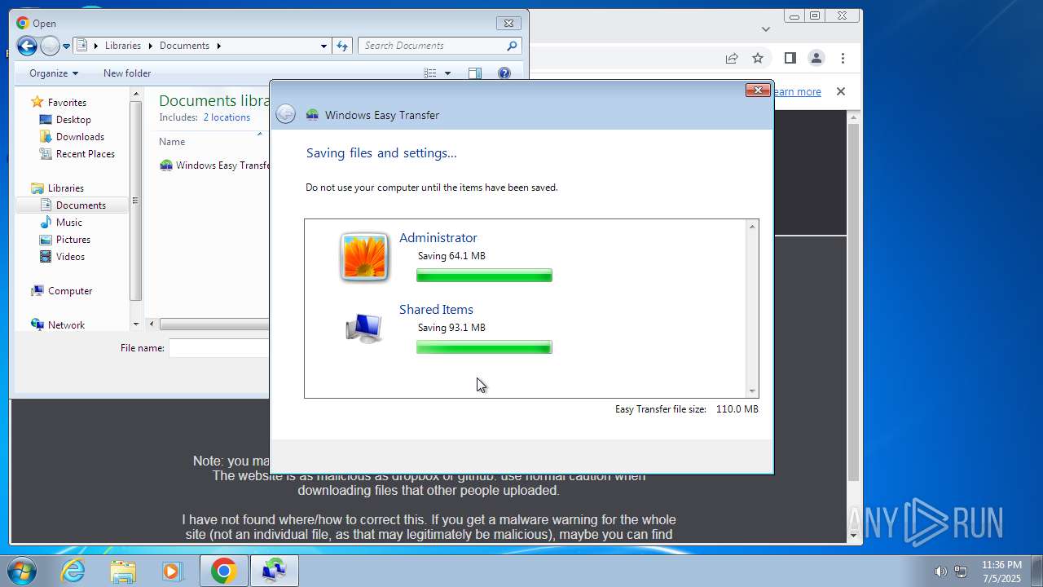The image size is (1043, 587).
Task: Close the Windows Easy Transfer window
Action: 758,90
